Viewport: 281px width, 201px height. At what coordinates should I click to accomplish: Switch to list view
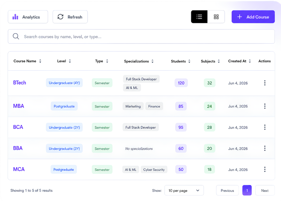click(199, 17)
